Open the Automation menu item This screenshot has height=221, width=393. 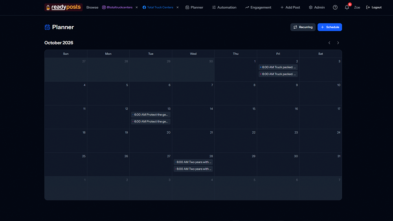[224, 7]
